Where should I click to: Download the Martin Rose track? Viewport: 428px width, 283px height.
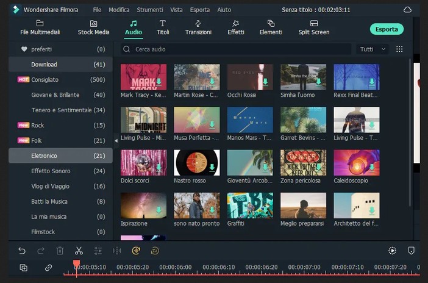(212, 82)
